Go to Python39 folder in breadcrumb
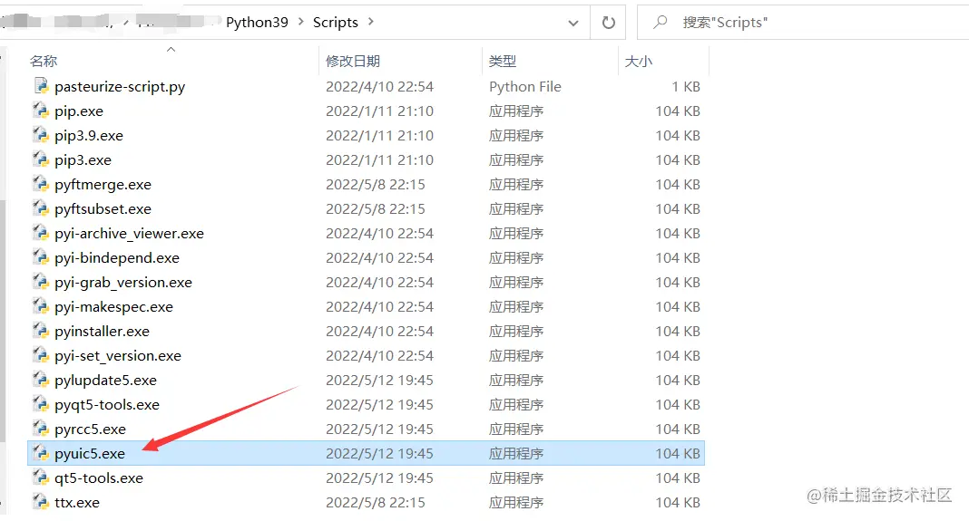Screen dimensions: 969x521 click(x=257, y=23)
